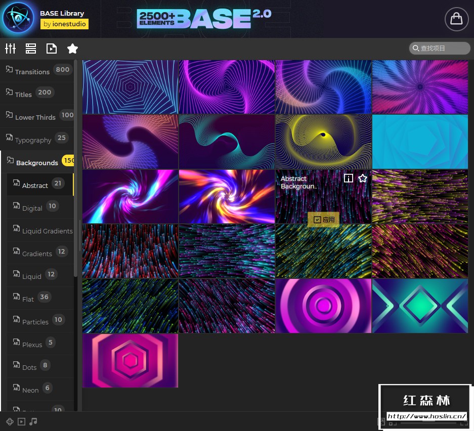474x431 pixels.
Task: Select the yellow wireframe swirl thumbnail
Action: pos(323,141)
